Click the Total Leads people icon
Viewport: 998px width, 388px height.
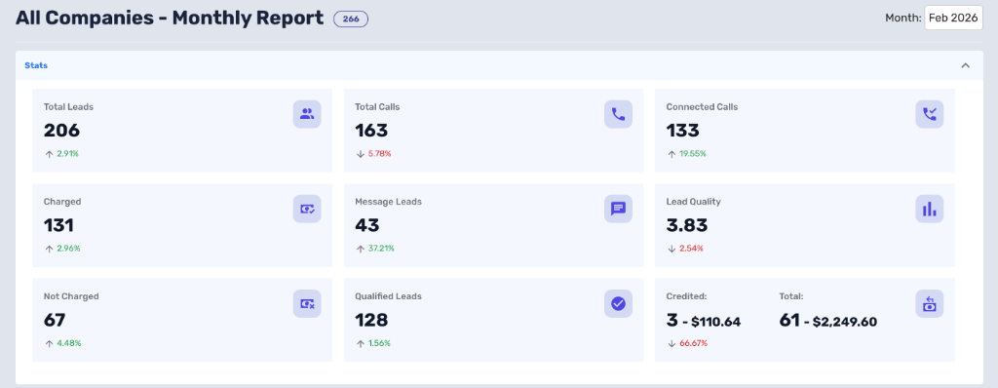pyautogui.click(x=307, y=114)
